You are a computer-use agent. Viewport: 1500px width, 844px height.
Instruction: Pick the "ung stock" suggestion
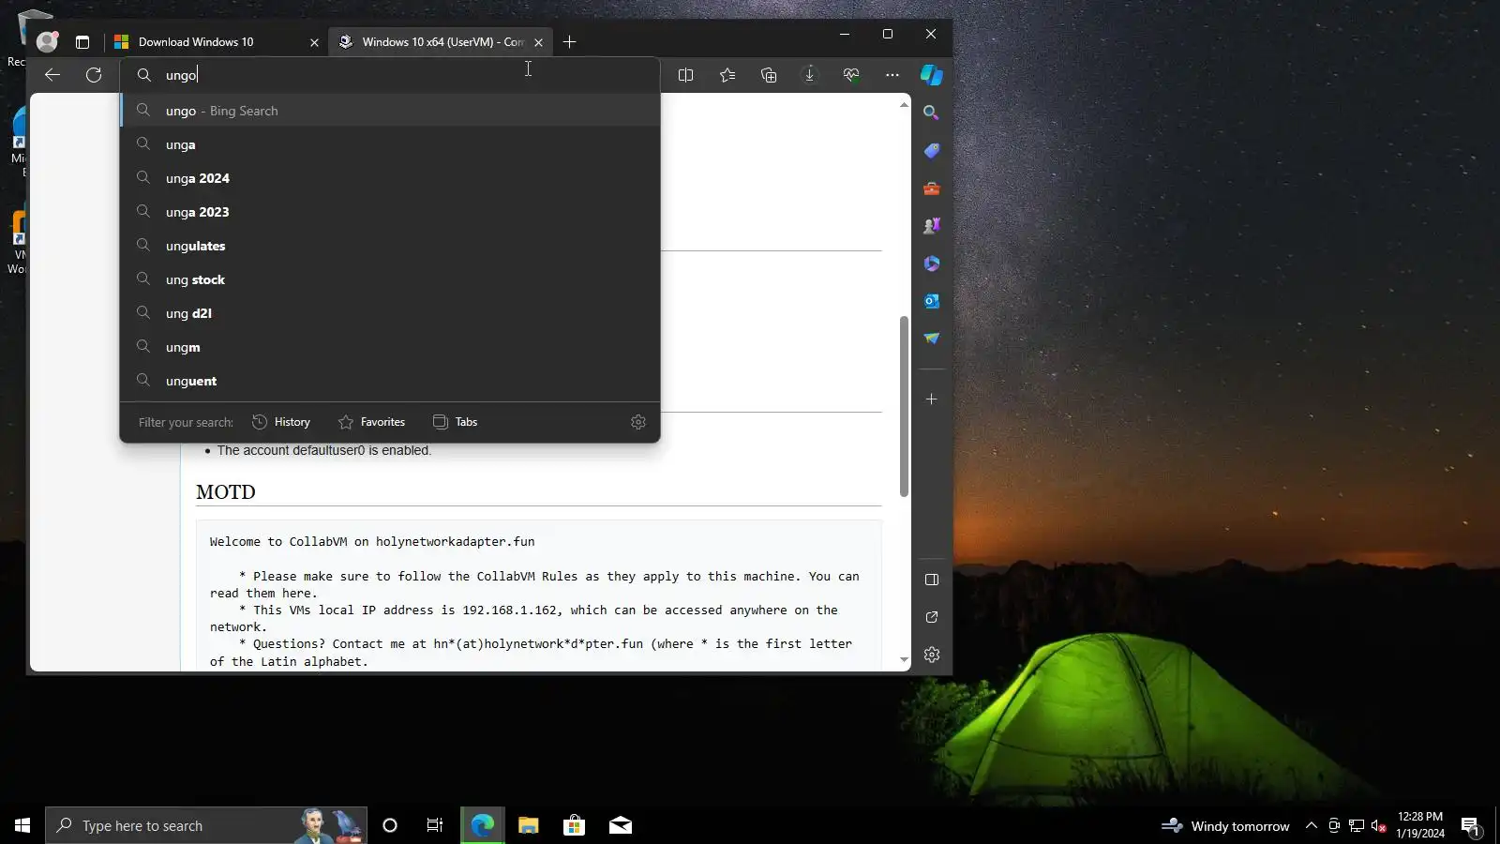click(390, 279)
